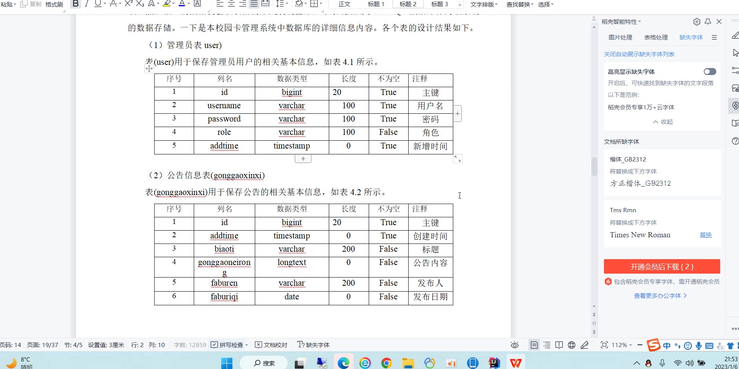
Task: Apply superscript formatting
Action: pos(128,4)
